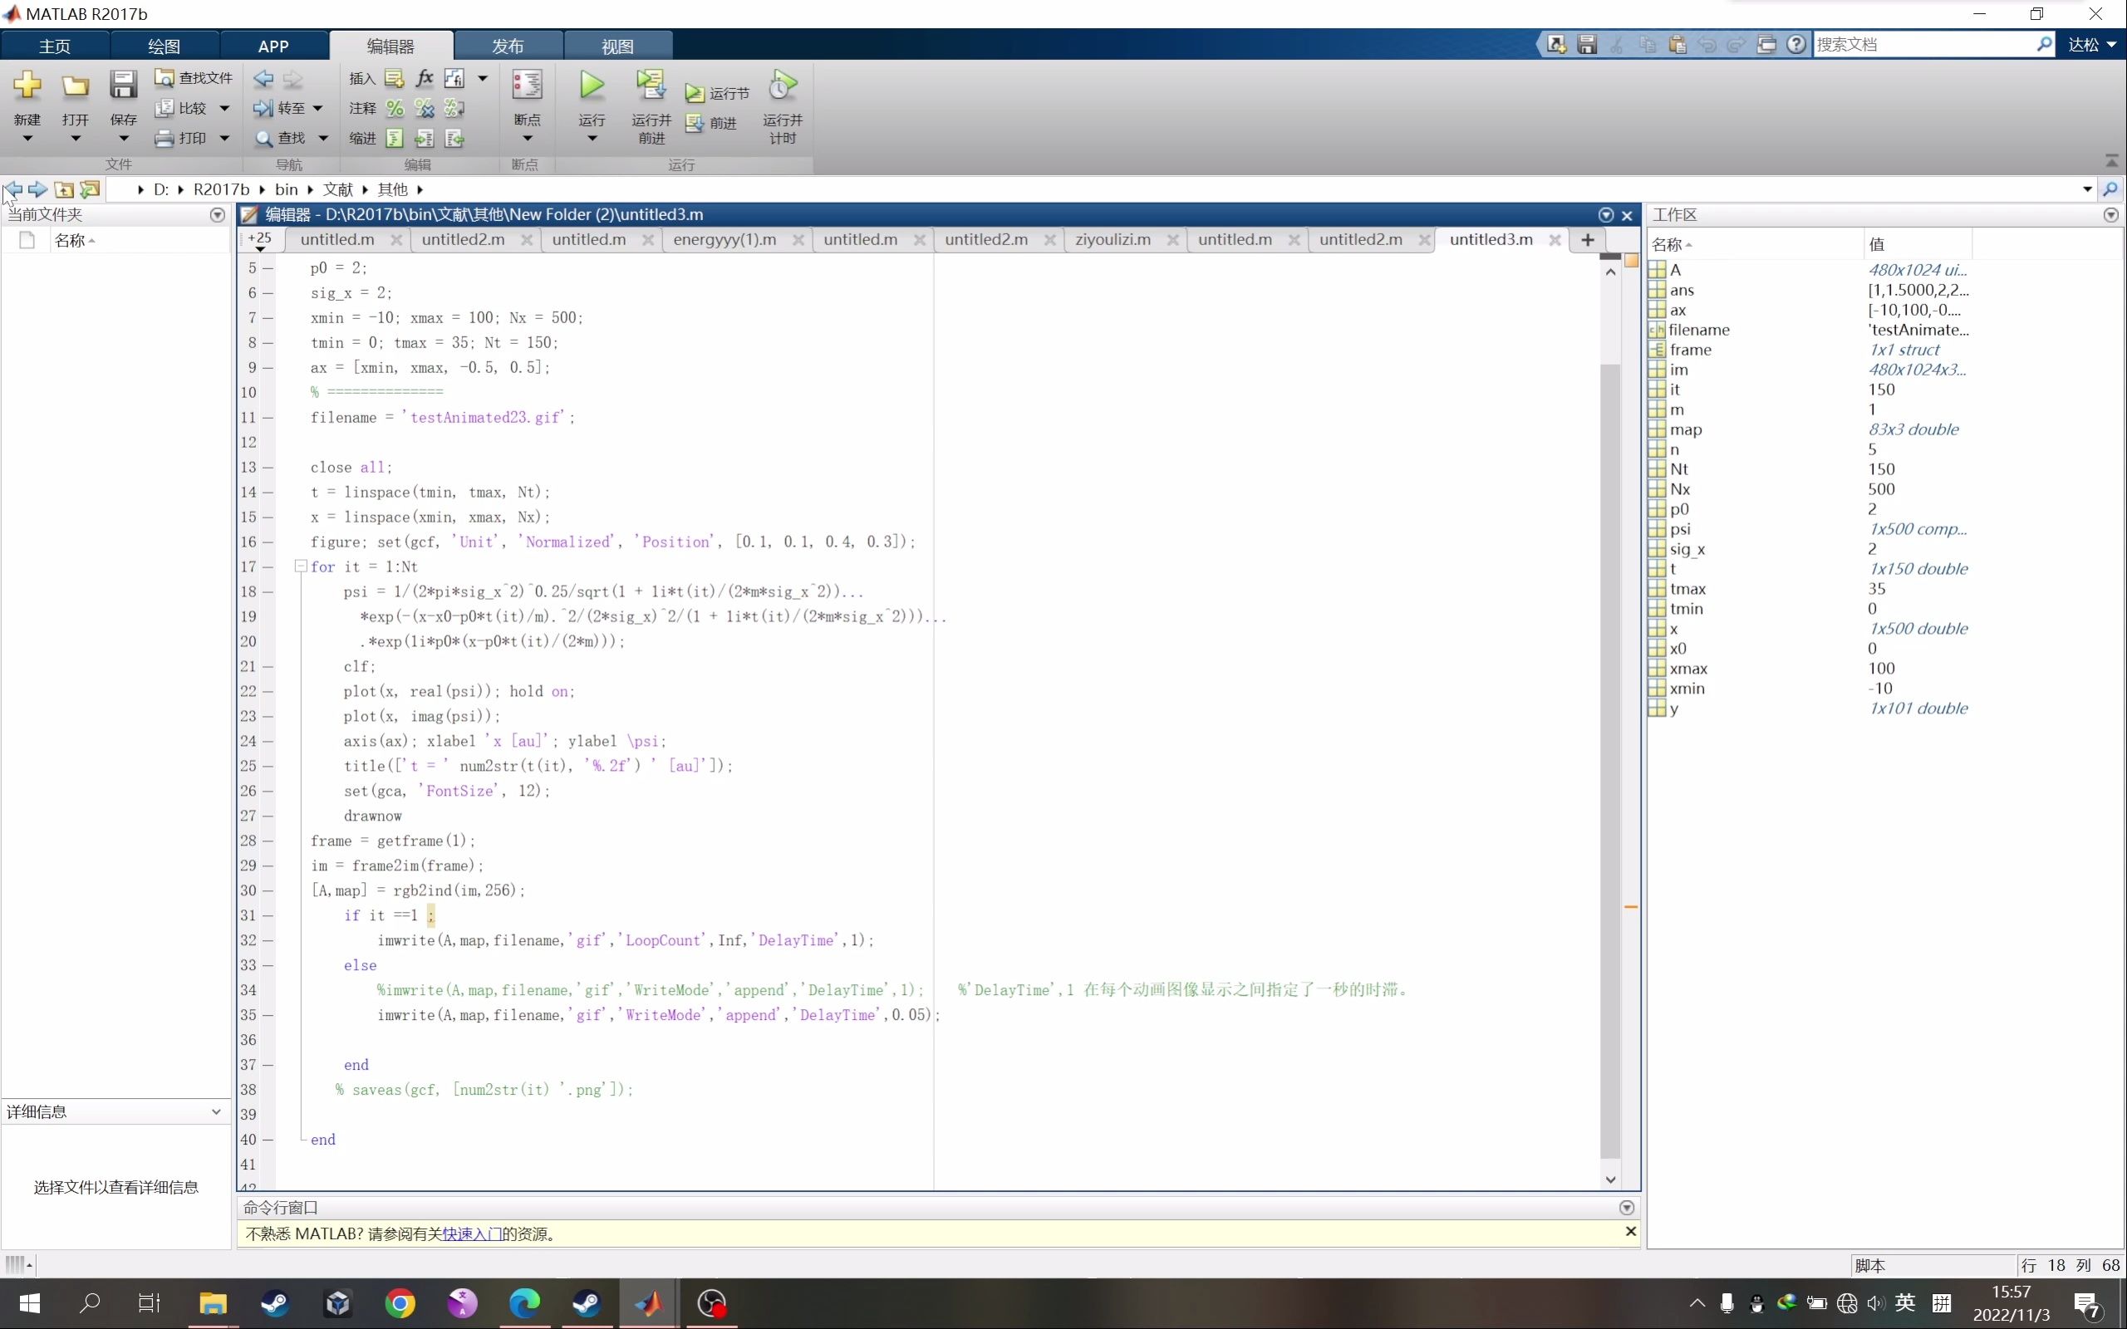Screen dimensions: 2127x1329
Task: Click the Help question mark icon
Action: [1796, 44]
